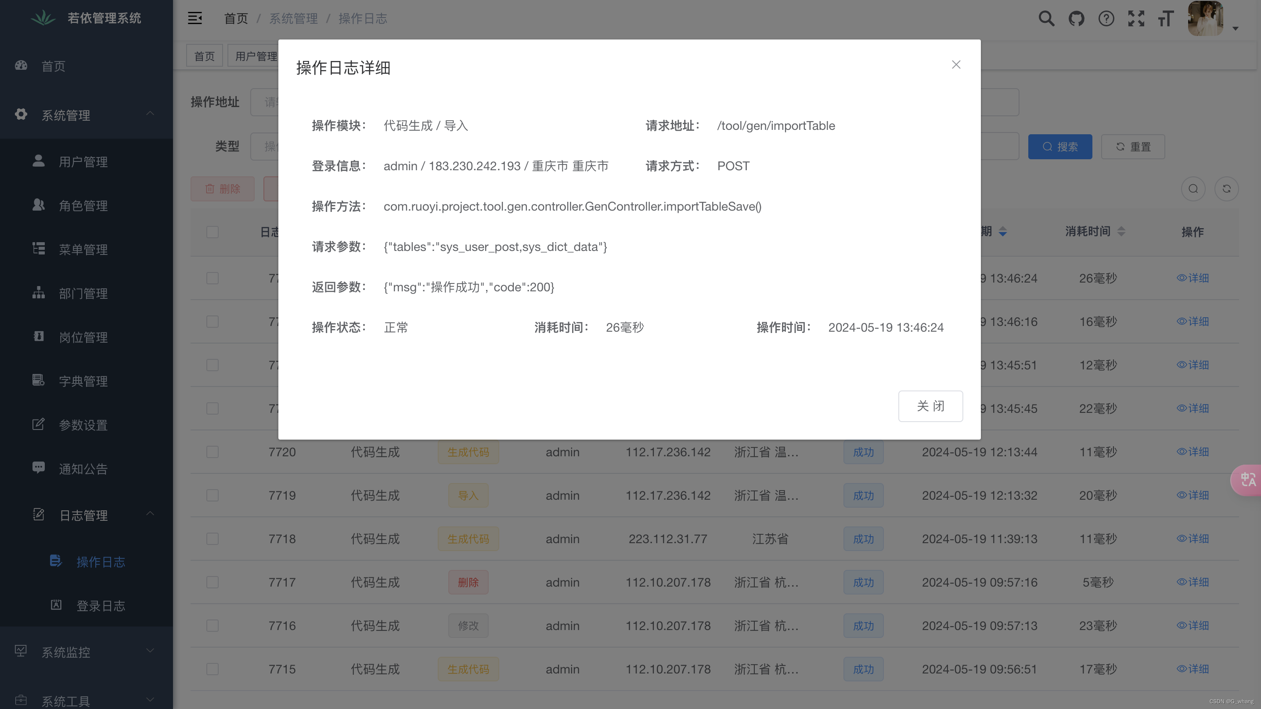Open the GitHub source icon

tap(1076, 18)
